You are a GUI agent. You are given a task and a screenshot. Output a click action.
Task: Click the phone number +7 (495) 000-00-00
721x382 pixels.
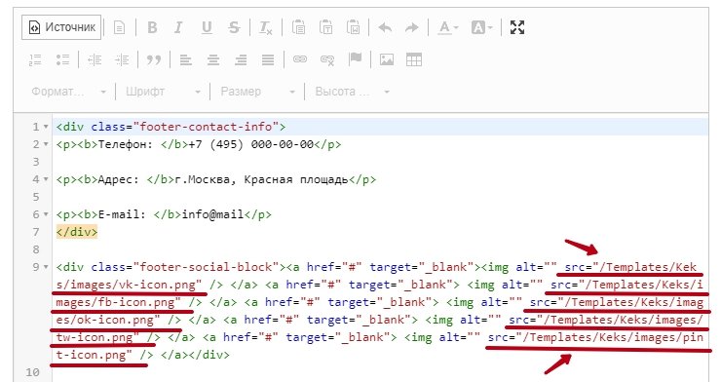coord(251,144)
